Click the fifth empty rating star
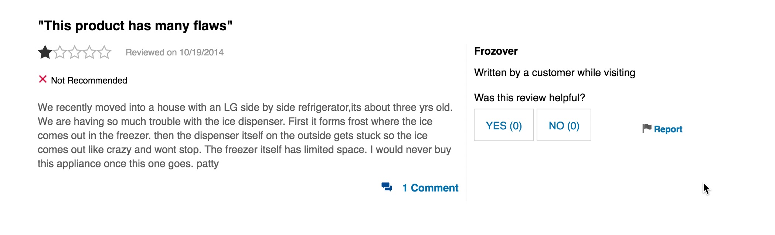 point(104,52)
